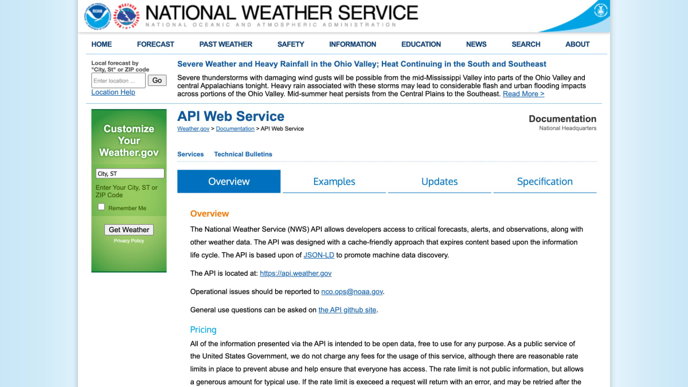Open the INFORMATION menu
The image size is (688, 387).
[x=353, y=44]
